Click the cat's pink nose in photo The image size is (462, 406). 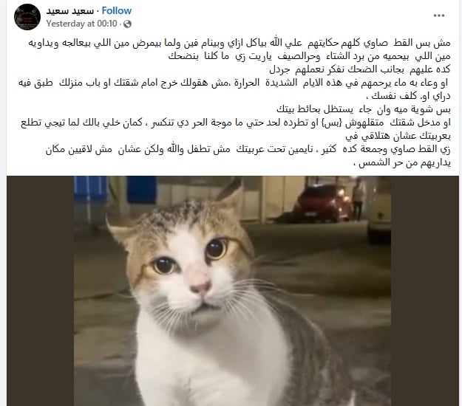click(x=200, y=287)
